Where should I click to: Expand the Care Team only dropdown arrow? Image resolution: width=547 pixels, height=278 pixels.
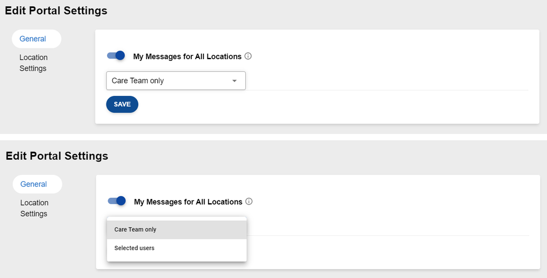(x=235, y=81)
